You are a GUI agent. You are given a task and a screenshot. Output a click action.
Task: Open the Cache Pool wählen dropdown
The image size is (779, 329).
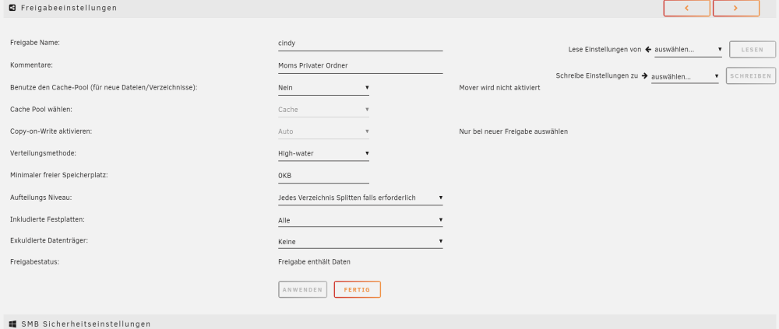pos(323,110)
